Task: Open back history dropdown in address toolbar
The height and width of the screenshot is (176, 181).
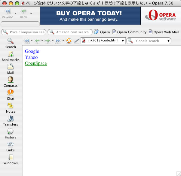Action: click(42, 41)
